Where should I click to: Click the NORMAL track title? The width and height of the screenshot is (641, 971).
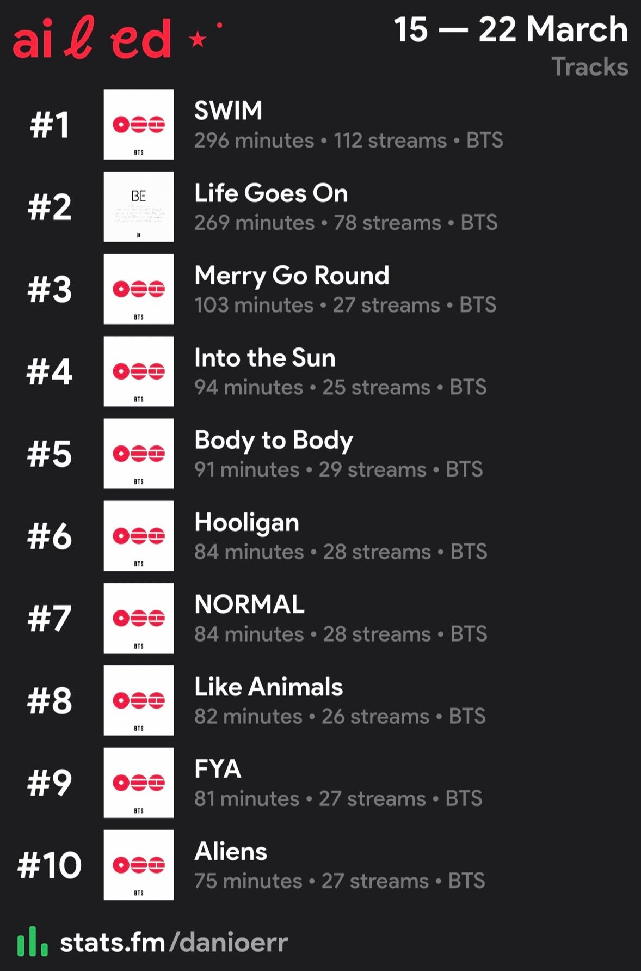[x=249, y=604]
